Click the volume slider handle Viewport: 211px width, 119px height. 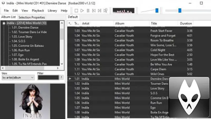pyautogui.click(x=157, y=11)
